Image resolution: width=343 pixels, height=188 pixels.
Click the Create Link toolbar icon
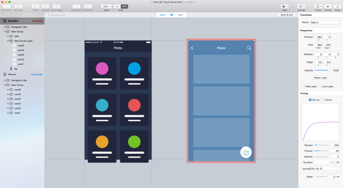(x=76, y=7)
